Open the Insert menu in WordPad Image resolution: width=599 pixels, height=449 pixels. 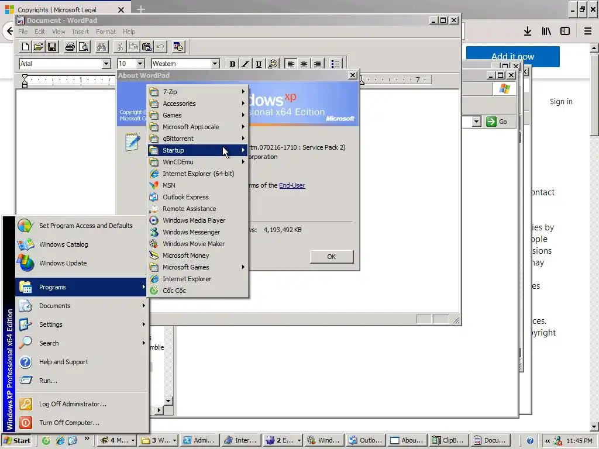point(80,32)
